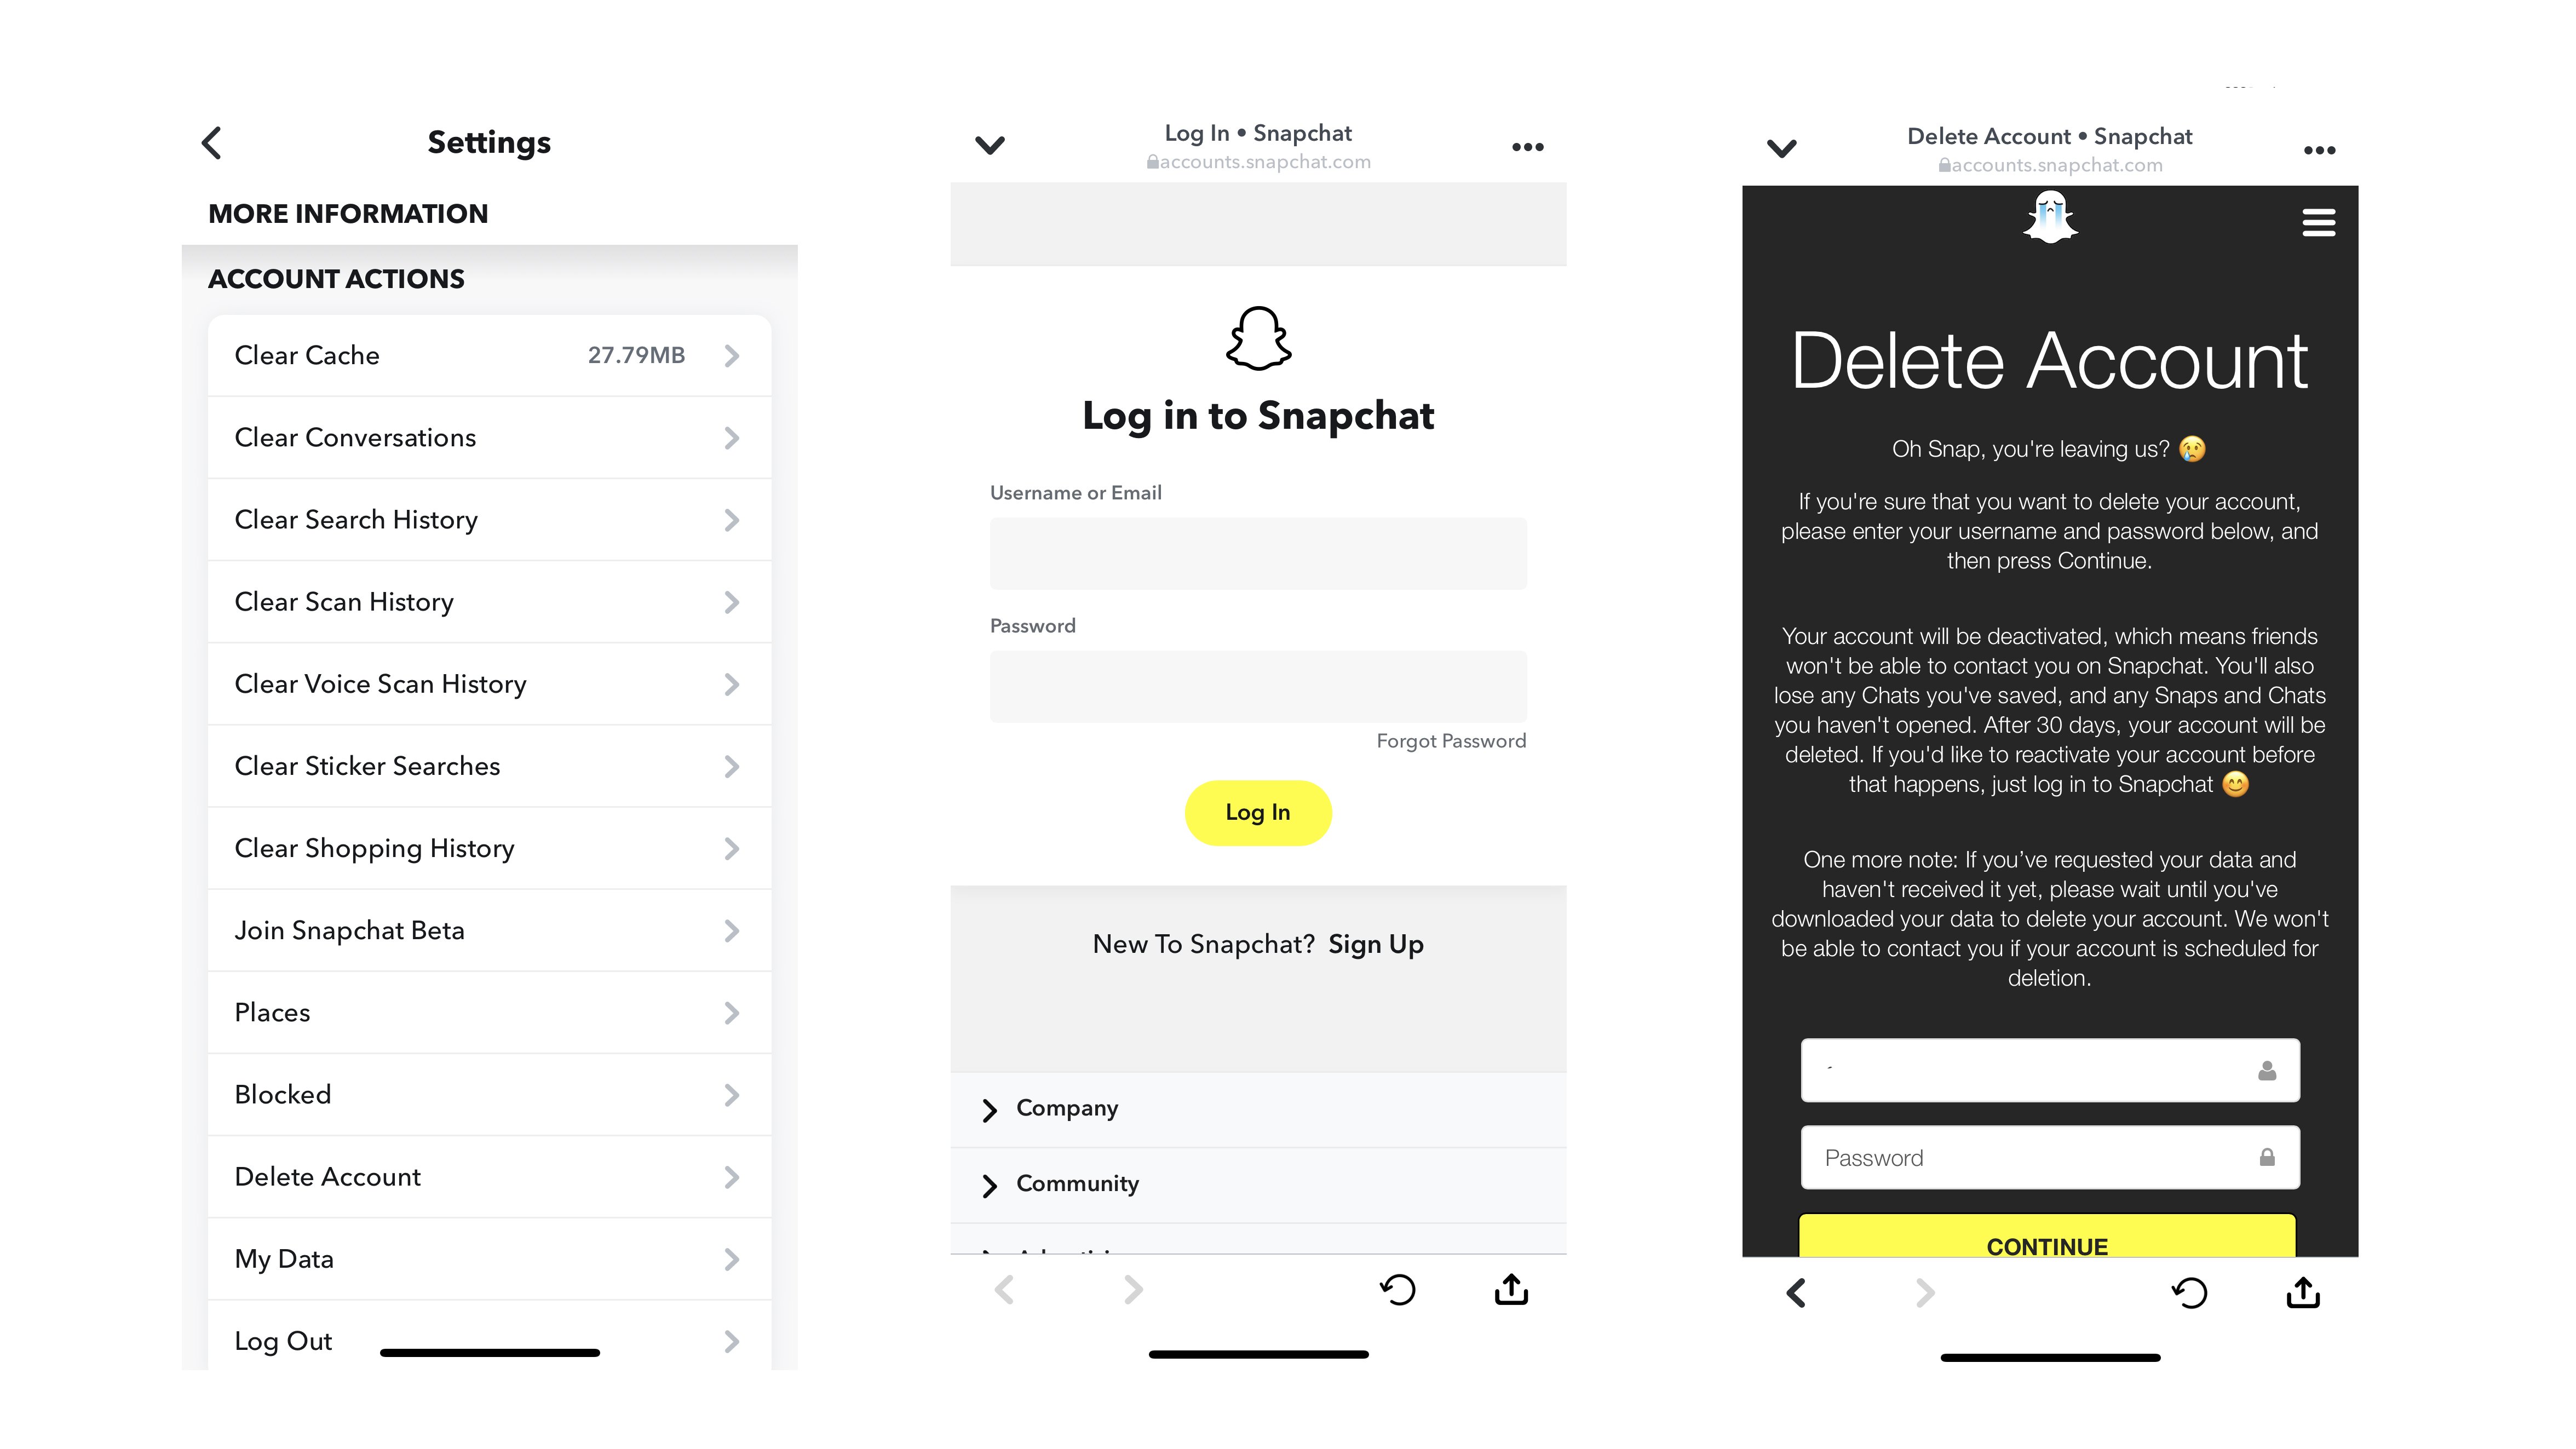Open the My Data settings menu item
The image size is (2576, 1449).
tap(486, 1258)
